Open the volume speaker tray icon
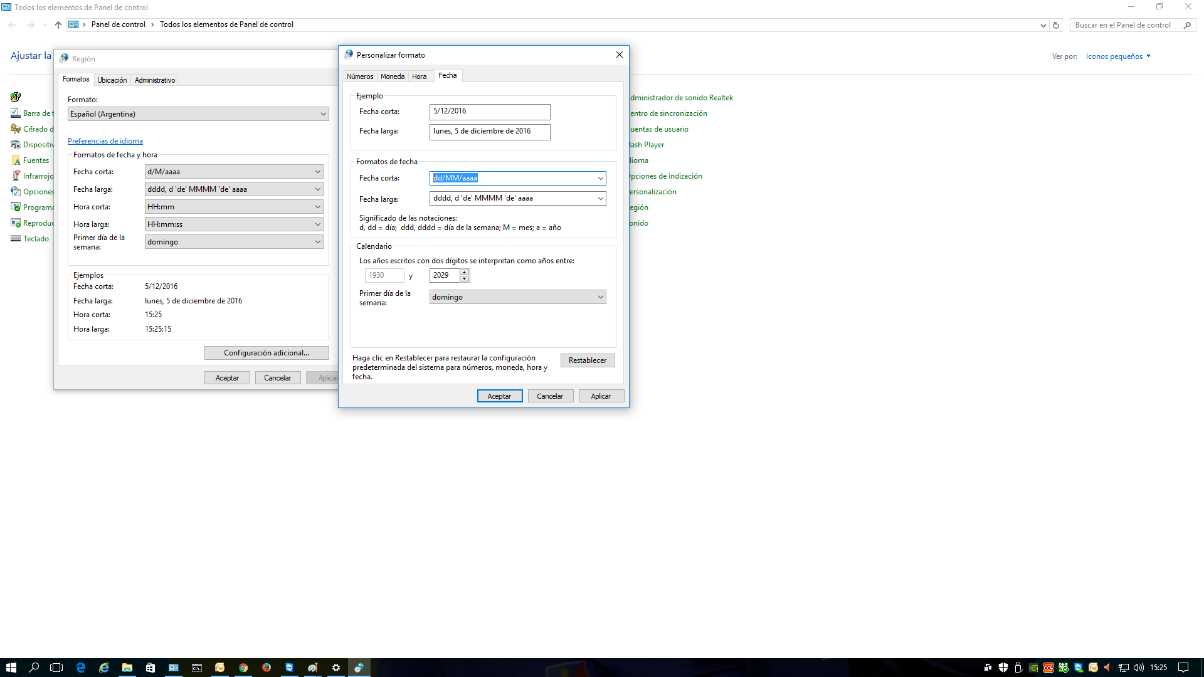This screenshot has height=677, width=1204. coord(1139,668)
